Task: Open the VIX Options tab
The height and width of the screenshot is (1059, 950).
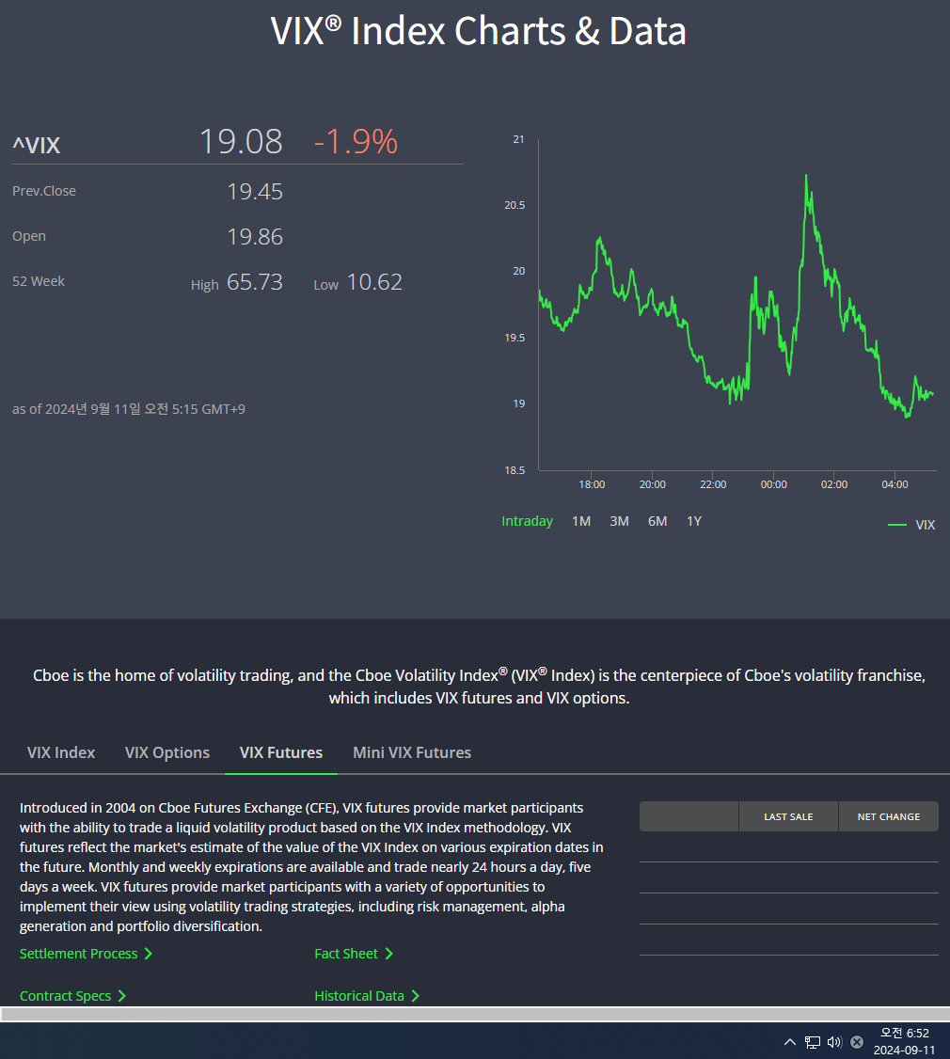Action: tap(166, 752)
